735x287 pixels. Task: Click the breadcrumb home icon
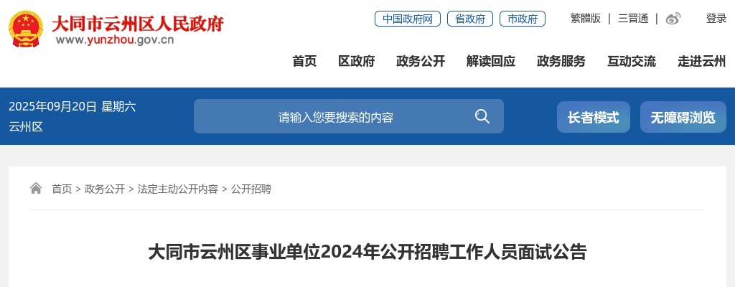36,189
